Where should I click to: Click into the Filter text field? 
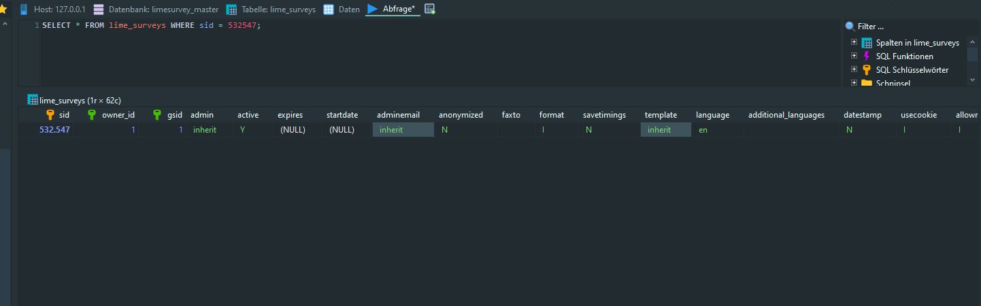[x=905, y=27]
